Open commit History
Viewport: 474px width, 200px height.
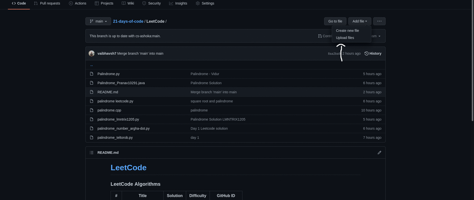click(x=373, y=54)
